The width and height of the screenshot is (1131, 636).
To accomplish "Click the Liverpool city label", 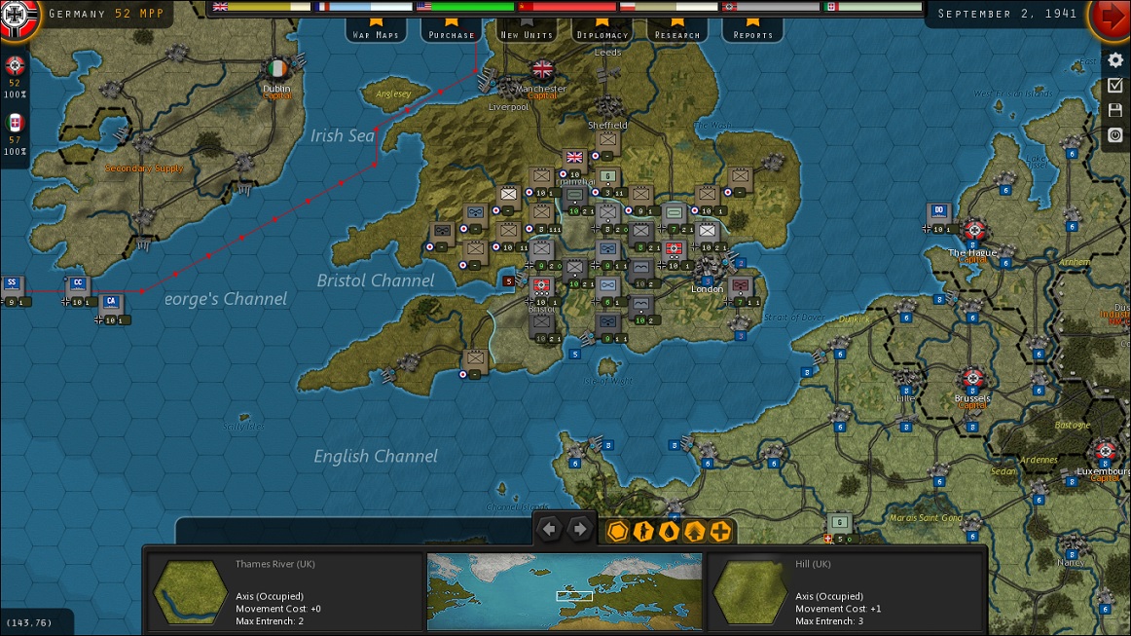I will coord(508,107).
